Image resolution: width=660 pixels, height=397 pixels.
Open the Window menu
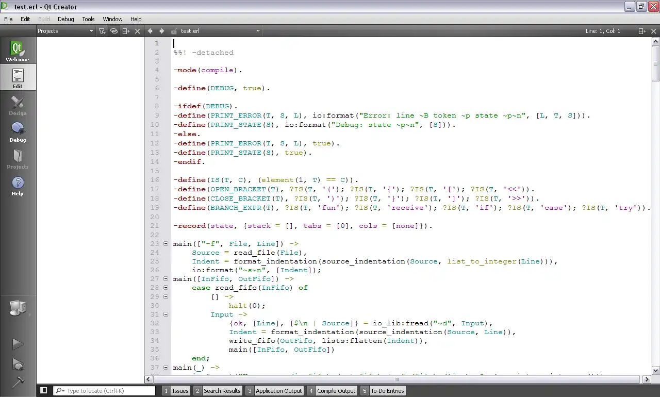click(112, 19)
